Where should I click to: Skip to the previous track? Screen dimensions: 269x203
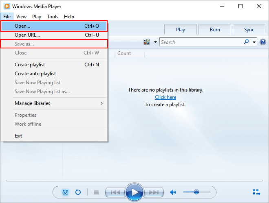tap(115, 192)
